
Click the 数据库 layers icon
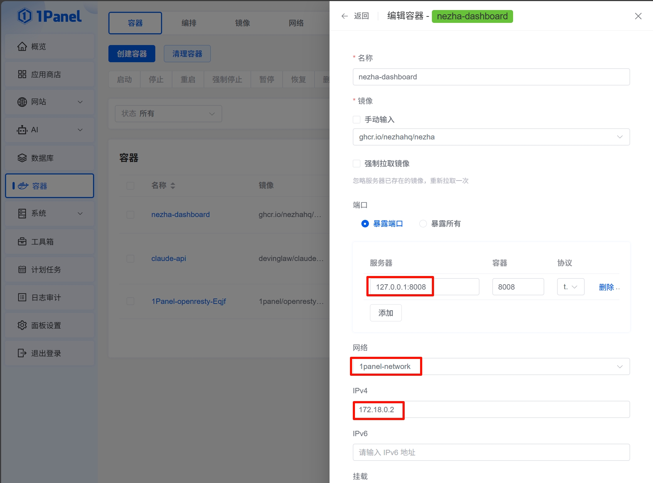(22, 158)
